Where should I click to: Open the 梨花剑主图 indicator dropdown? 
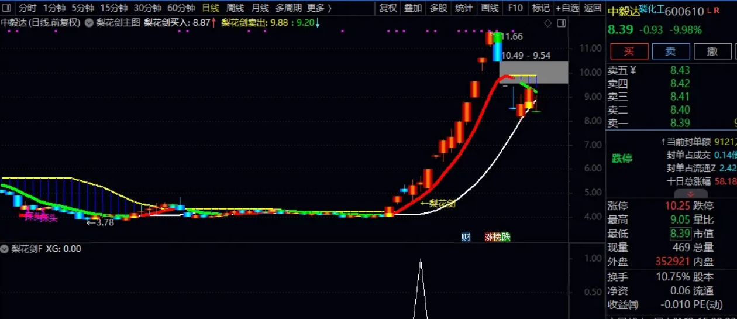point(89,23)
